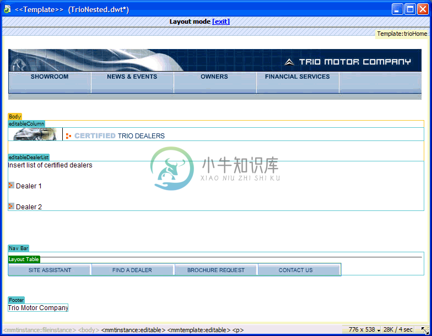
Task: Click the Template:trioHome label
Action: coord(402,34)
